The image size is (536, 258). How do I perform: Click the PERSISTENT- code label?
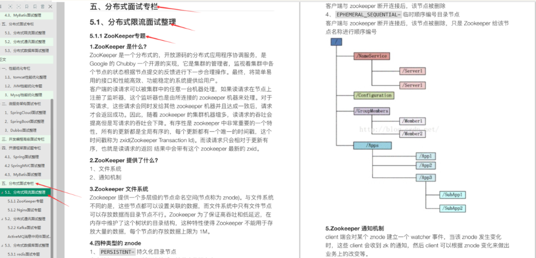(117, 252)
